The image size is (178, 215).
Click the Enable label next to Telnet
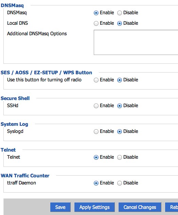pyautogui.click(x=107, y=157)
